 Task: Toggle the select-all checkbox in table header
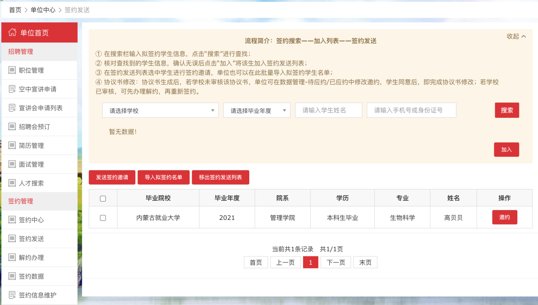(103, 198)
